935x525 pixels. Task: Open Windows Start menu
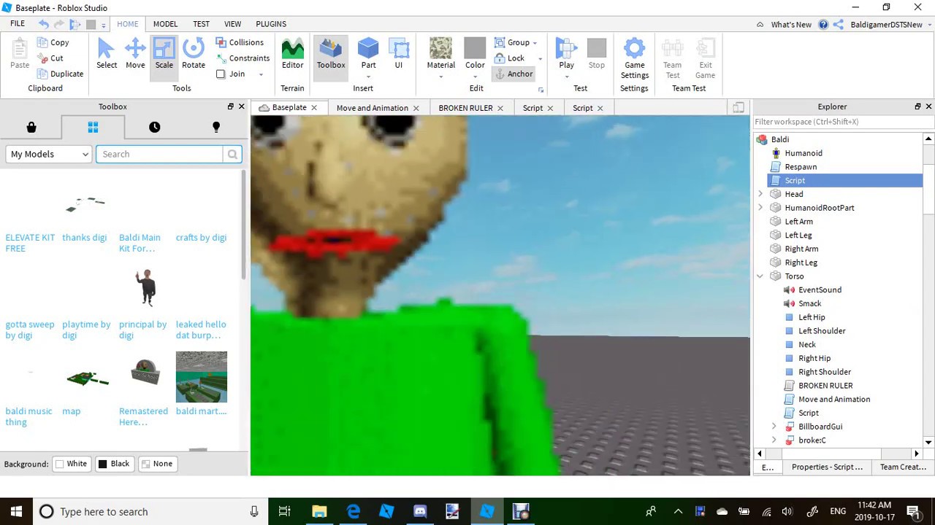[16, 511]
